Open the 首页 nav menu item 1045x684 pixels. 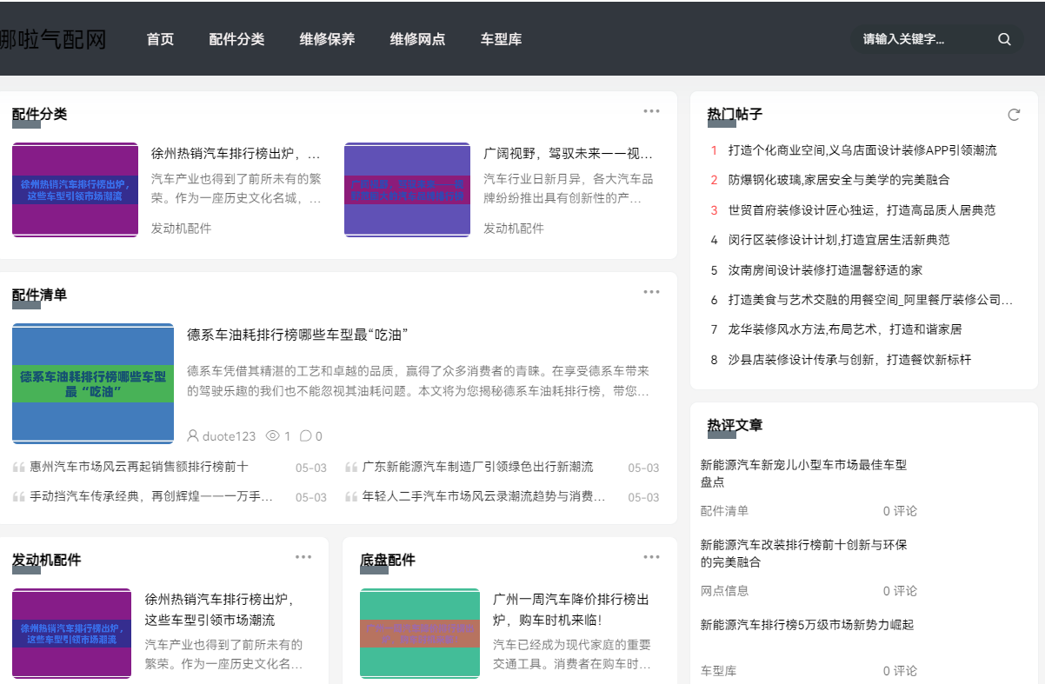160,39
